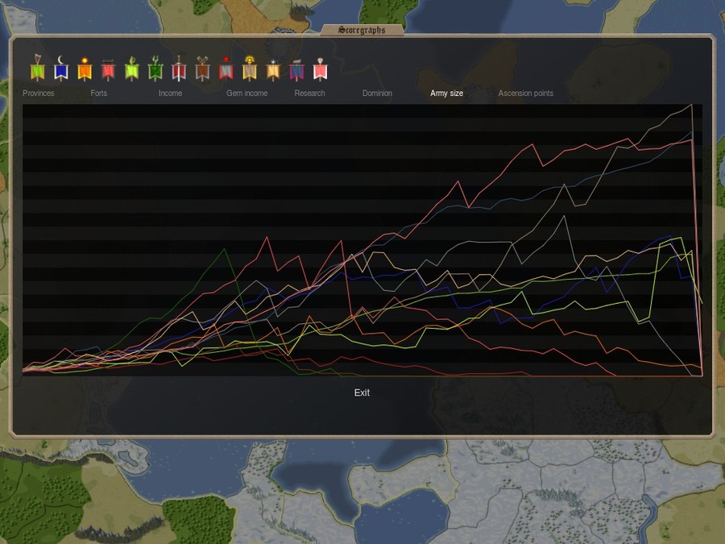This screenshot has height=544, width=725.
Task: Select the red flag with dark bar emblem
Action: pos(108,69)
